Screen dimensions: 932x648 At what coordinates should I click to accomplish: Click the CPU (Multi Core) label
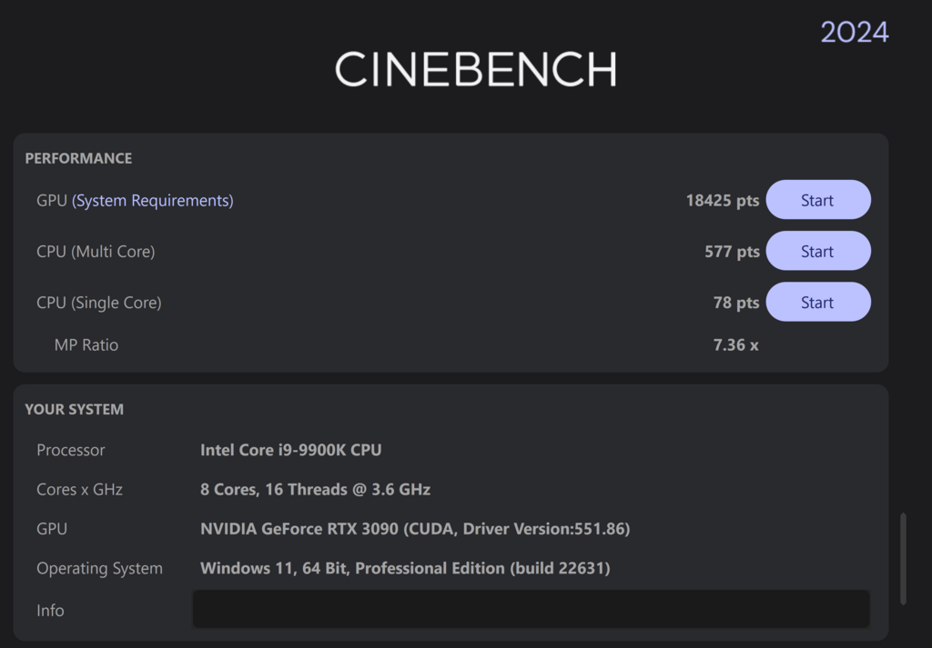(x=96, y=252)
